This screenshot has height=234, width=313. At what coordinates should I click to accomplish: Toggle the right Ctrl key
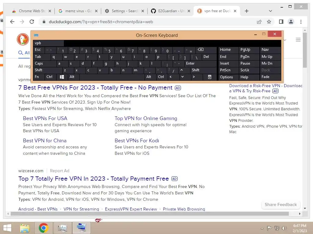(162, 77)
